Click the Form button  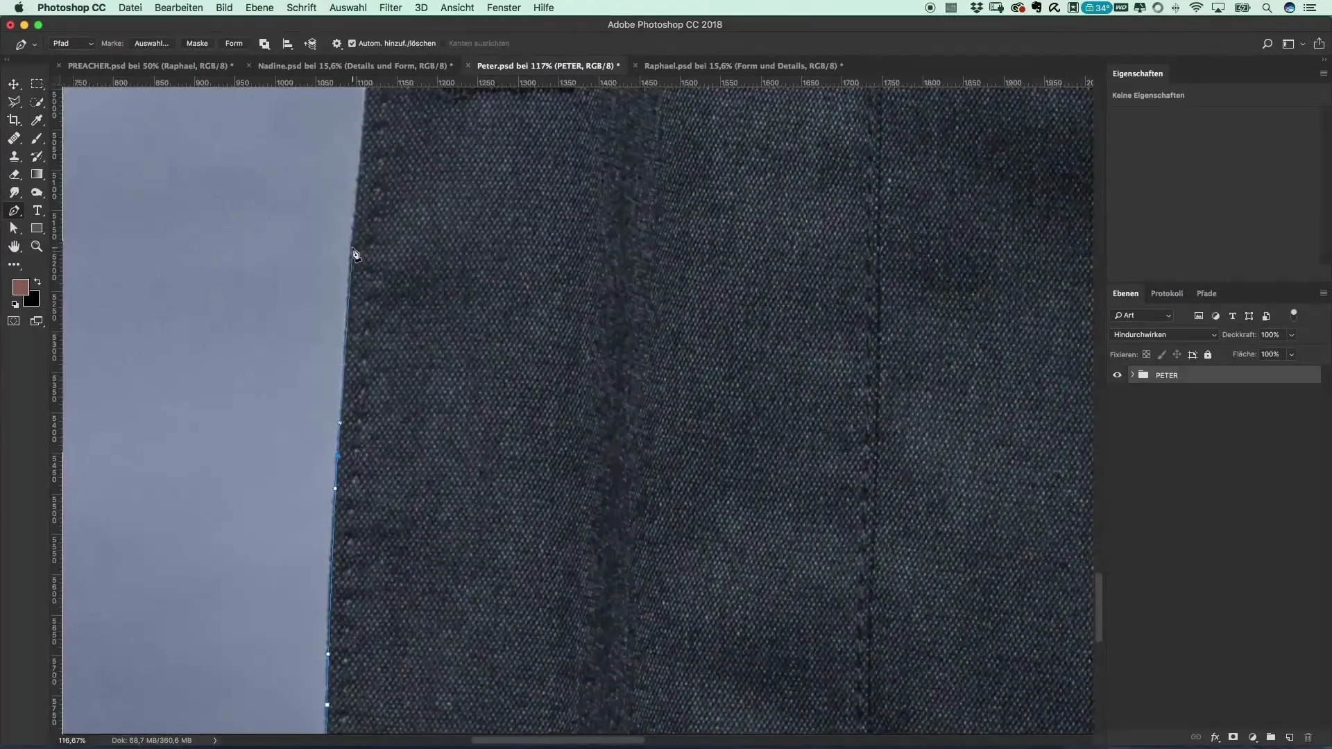(234, 44)
